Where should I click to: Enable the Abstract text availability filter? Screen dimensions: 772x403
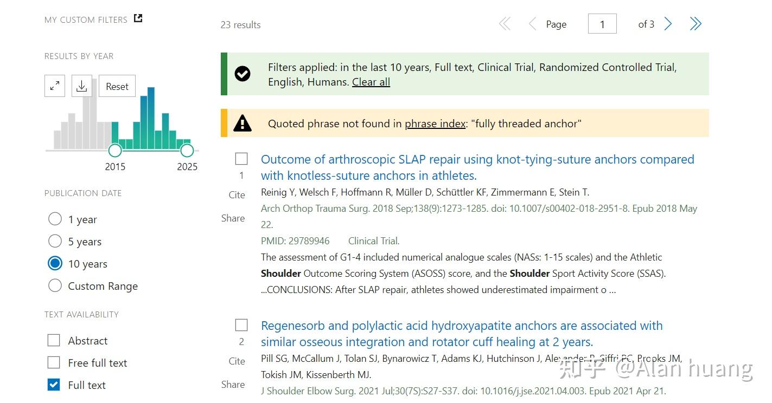click(x=54, y=340)
